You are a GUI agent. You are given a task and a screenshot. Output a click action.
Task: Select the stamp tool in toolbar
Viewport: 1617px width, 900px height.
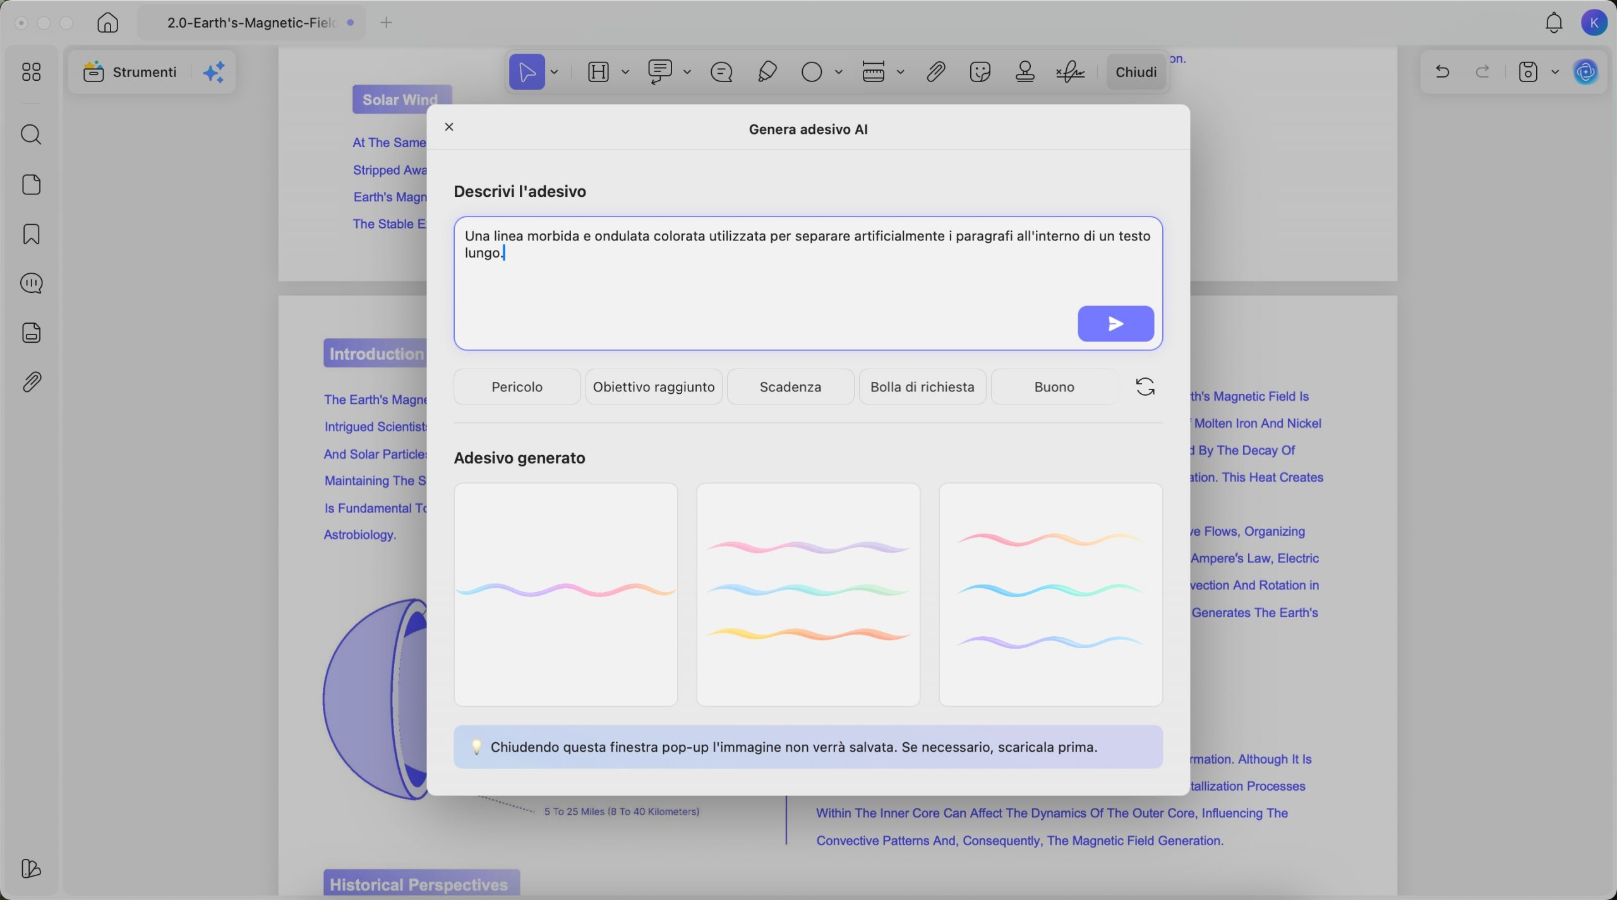pos(1025,72)
